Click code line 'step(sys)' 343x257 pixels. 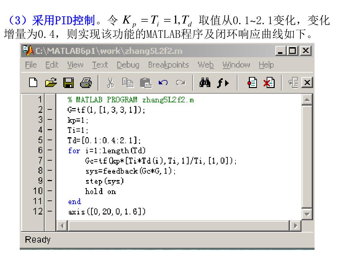click(x=105, y=181)
